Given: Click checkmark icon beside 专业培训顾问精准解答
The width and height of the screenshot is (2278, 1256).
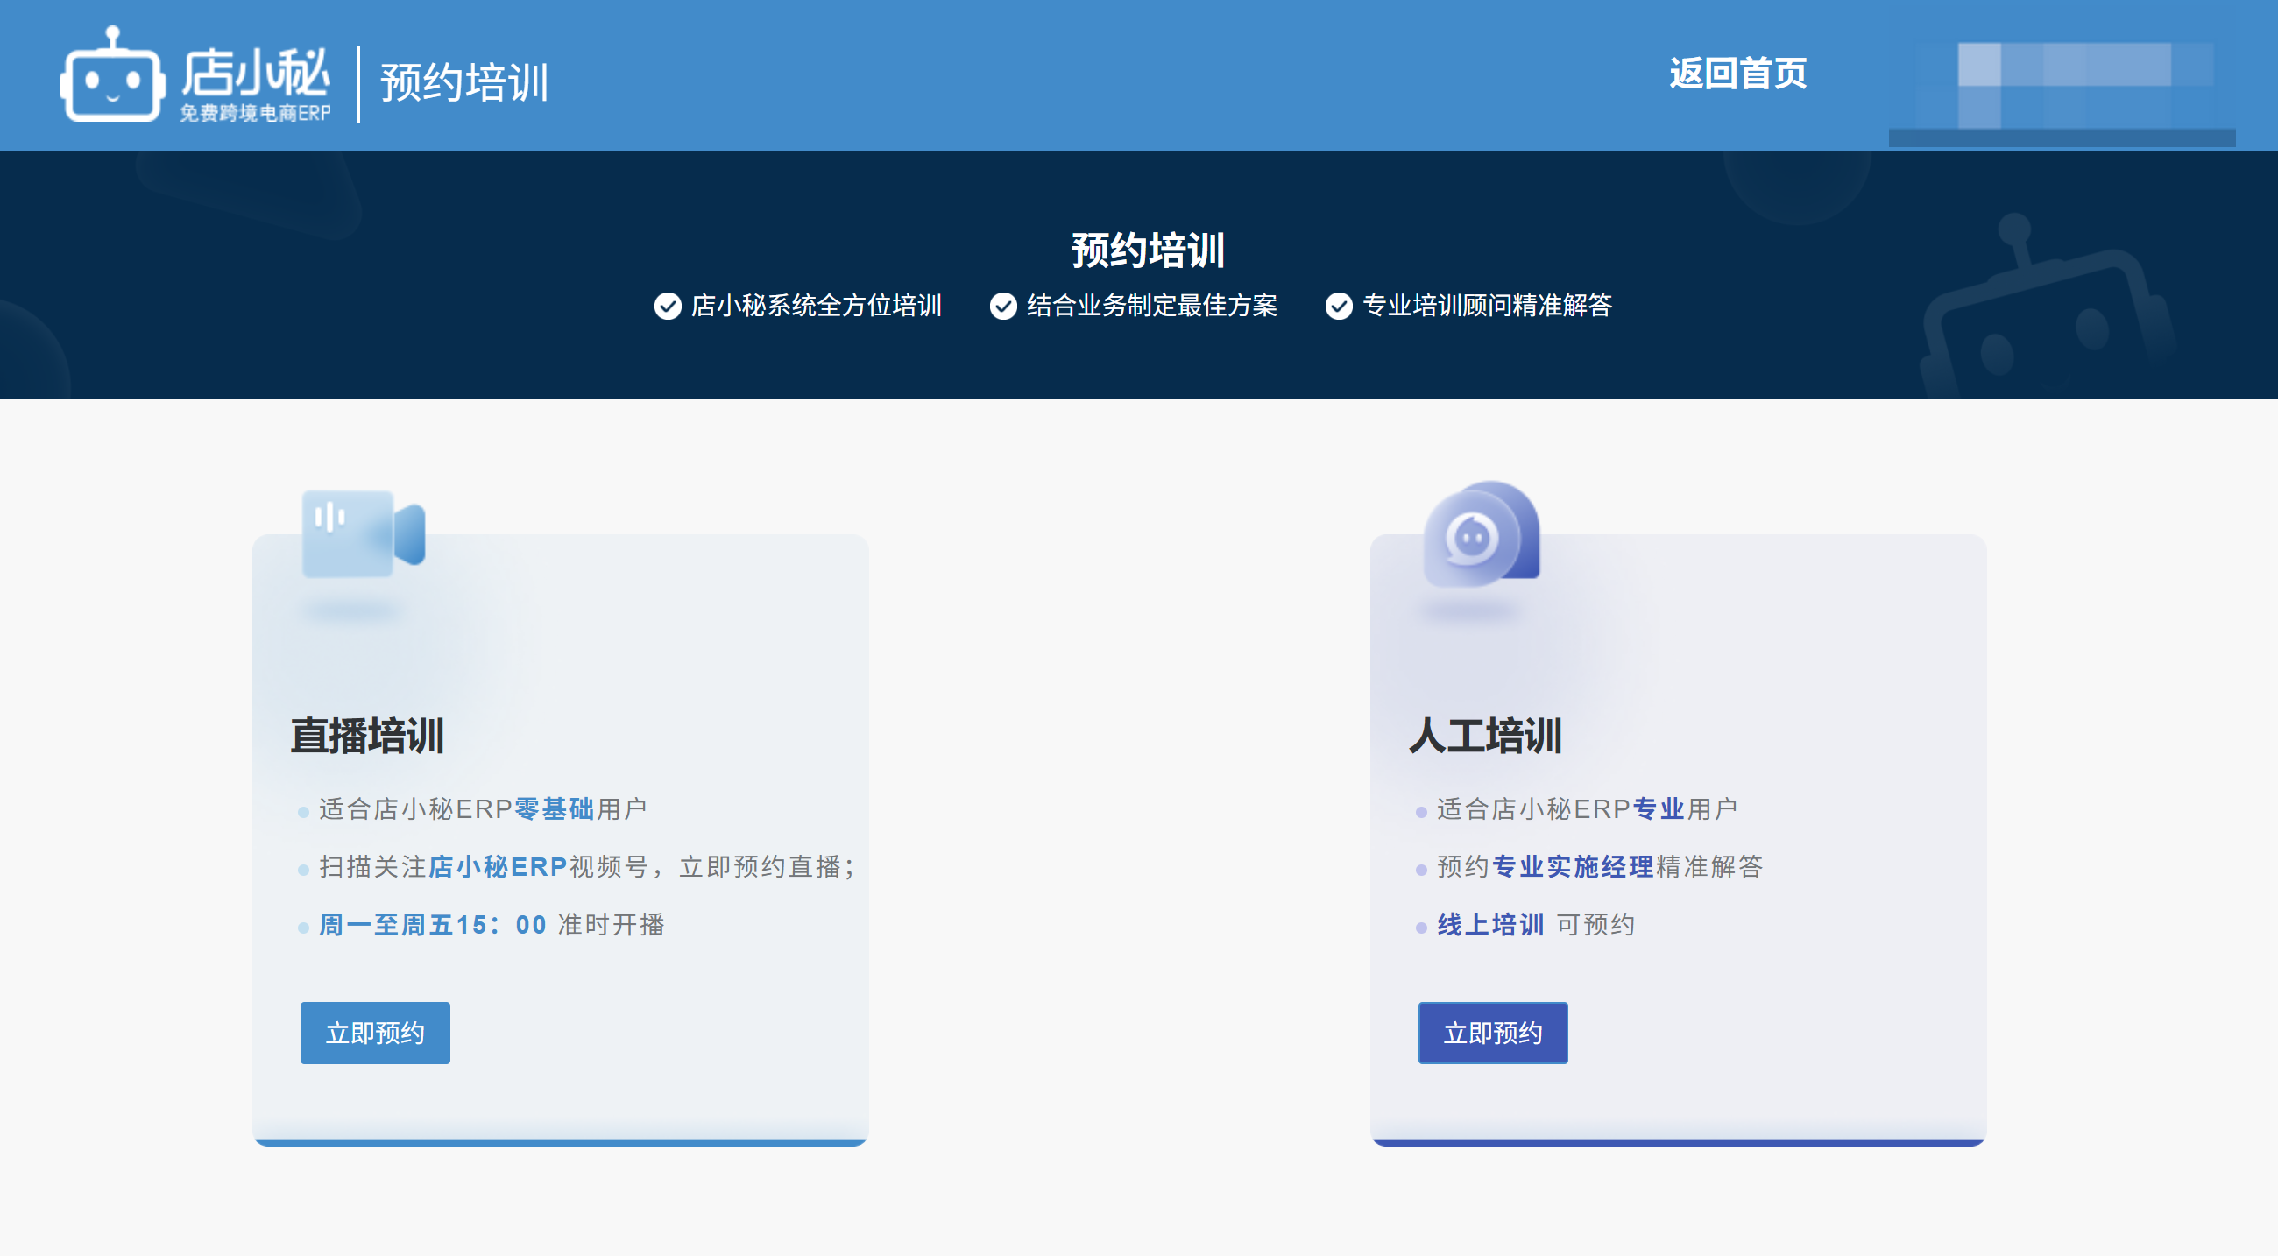Looking at the screenshot, I should pyautogui.click(x=1338, y=306).
